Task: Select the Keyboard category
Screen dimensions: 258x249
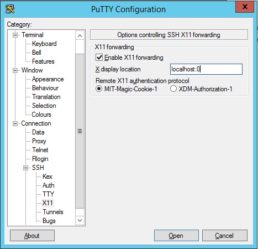Action: (x=44, y=44)
